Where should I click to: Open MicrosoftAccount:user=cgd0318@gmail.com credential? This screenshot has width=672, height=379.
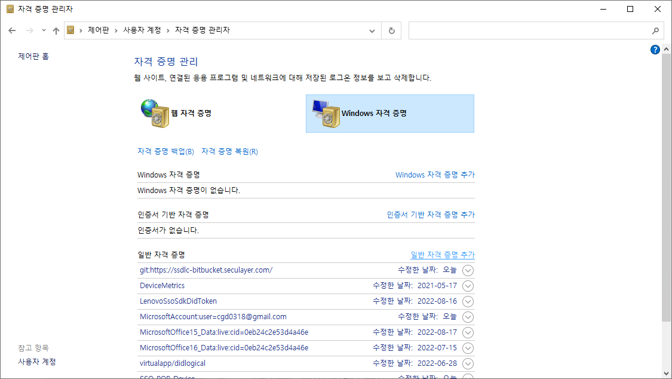213,317
